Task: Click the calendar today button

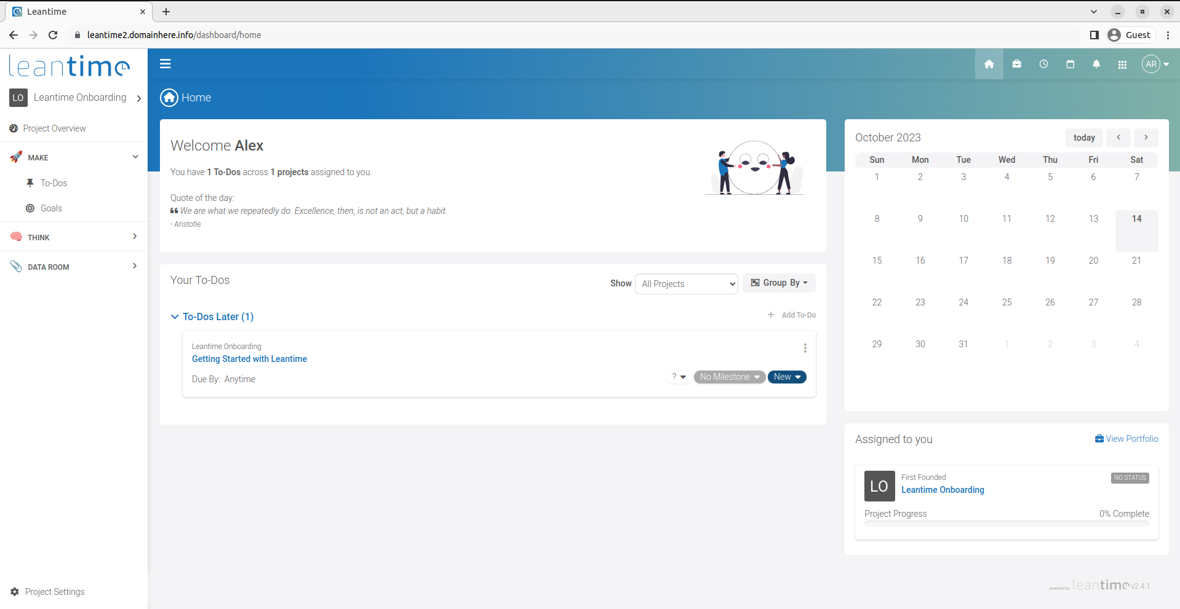Action: coord(1084,138)
